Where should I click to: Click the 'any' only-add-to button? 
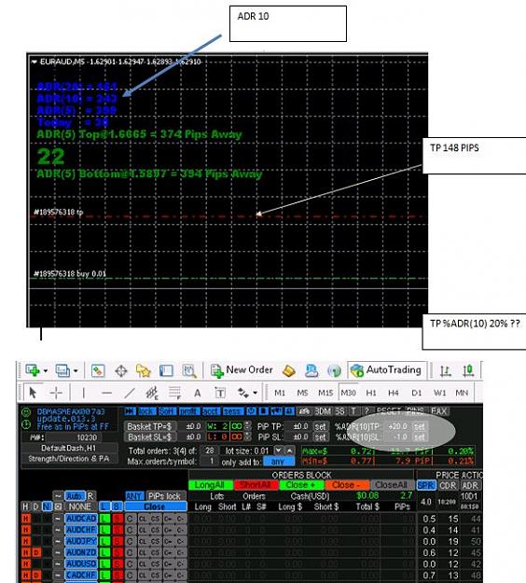point(279,462)
